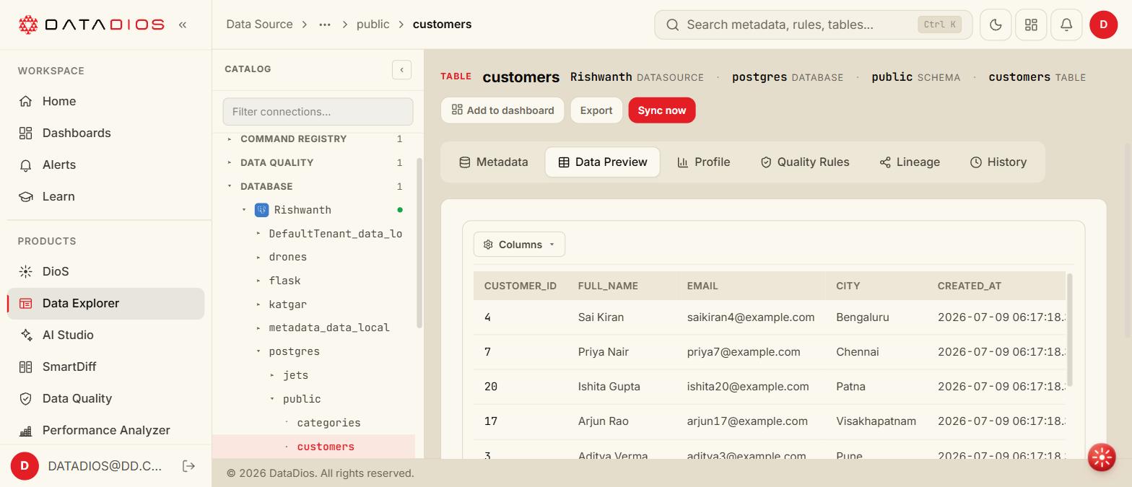The width and height of the screenshot is (1132, 487).
Task: Sort by CUSTOMER_ID column header
Action: tap(521, 286)
